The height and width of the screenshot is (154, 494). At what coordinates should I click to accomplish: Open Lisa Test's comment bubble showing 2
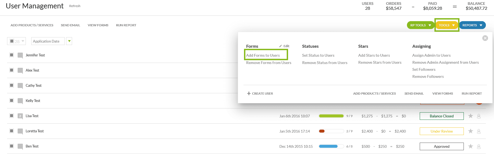(20, 116)
